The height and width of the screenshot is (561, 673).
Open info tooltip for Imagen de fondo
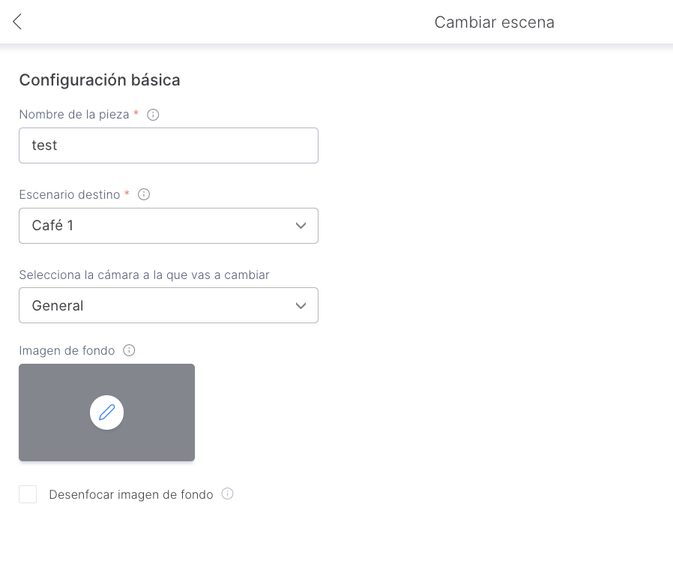pos(129,350)
